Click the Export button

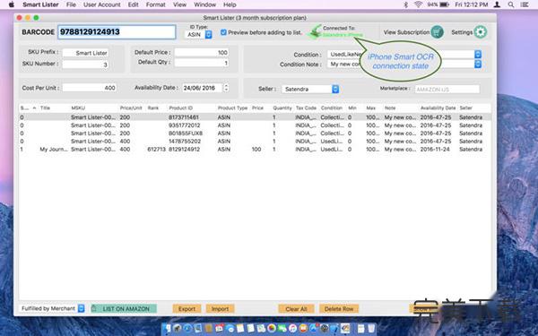click(187, 308)
